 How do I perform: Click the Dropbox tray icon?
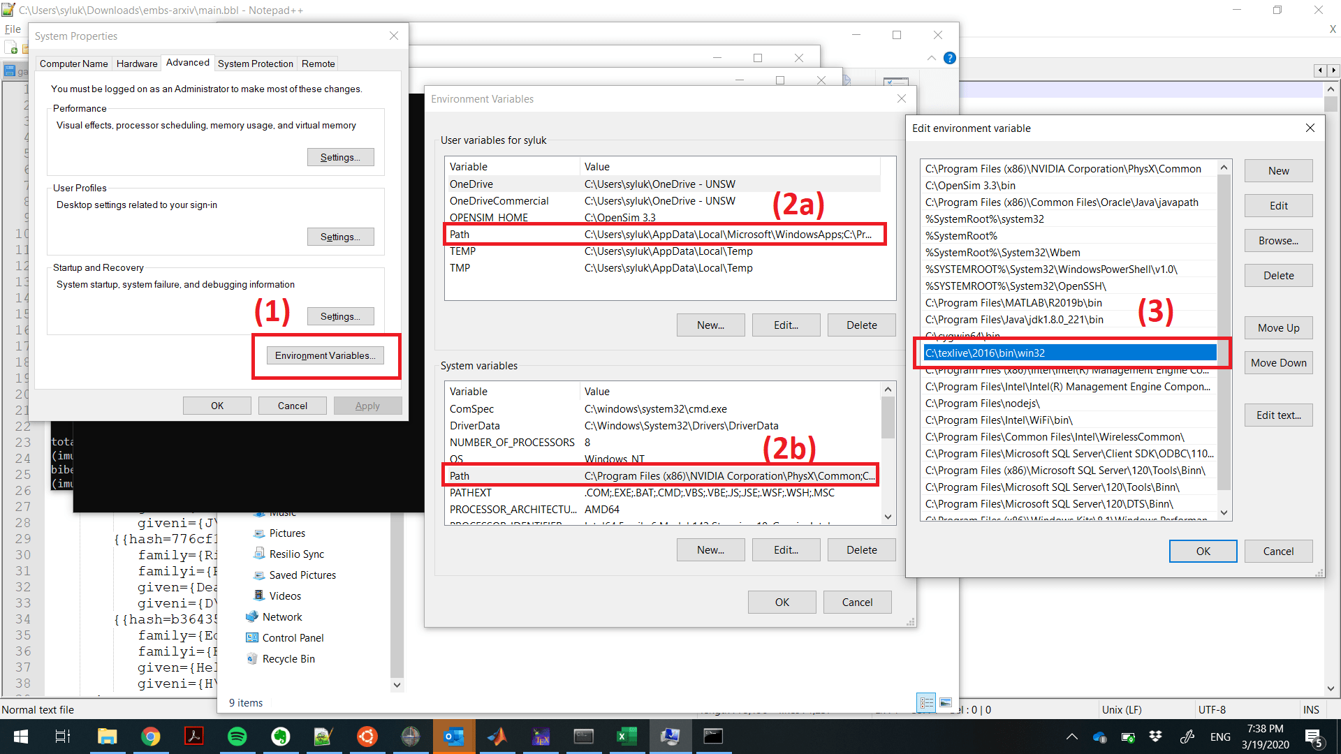1155,737
